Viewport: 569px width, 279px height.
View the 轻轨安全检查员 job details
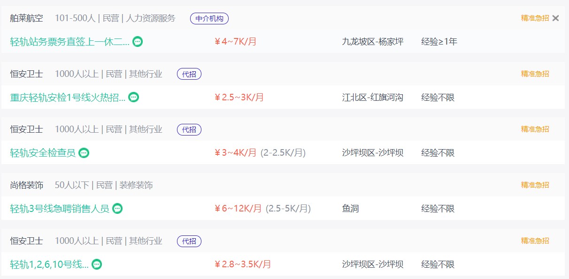(x=43, y=153)
